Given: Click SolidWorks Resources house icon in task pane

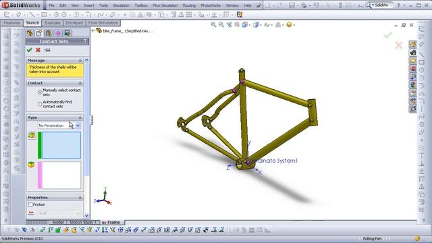Looking at the screenshot, I should (x=412, y=45).
